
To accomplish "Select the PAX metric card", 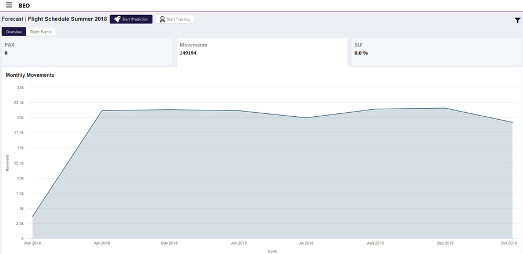I will pos(87,52).
